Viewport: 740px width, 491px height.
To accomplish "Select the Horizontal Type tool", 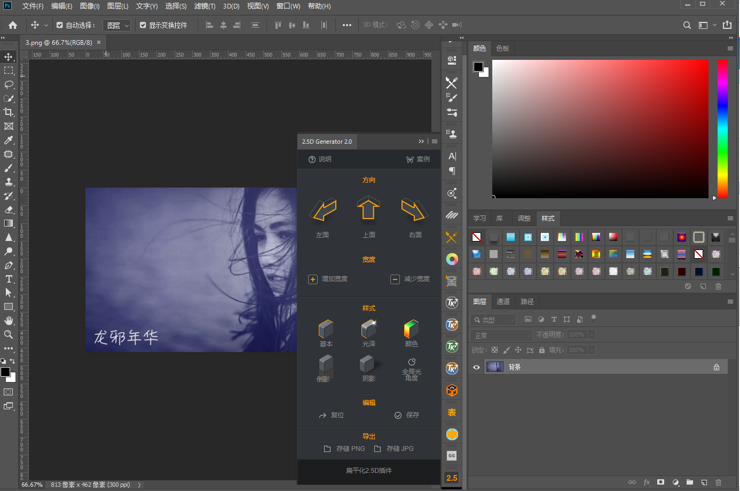I will point(9,279).
